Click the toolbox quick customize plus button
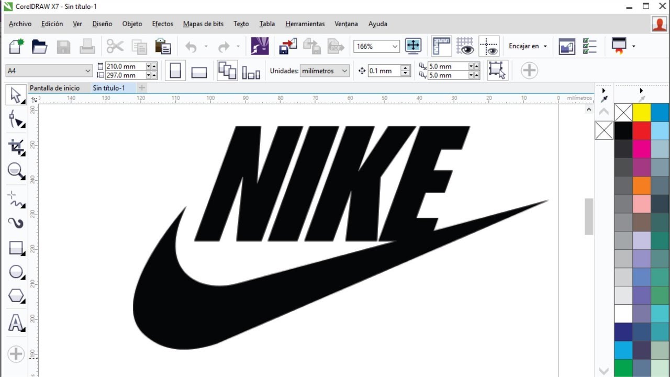Viewport: 670px width, 377px height. [x=16, y=354]
